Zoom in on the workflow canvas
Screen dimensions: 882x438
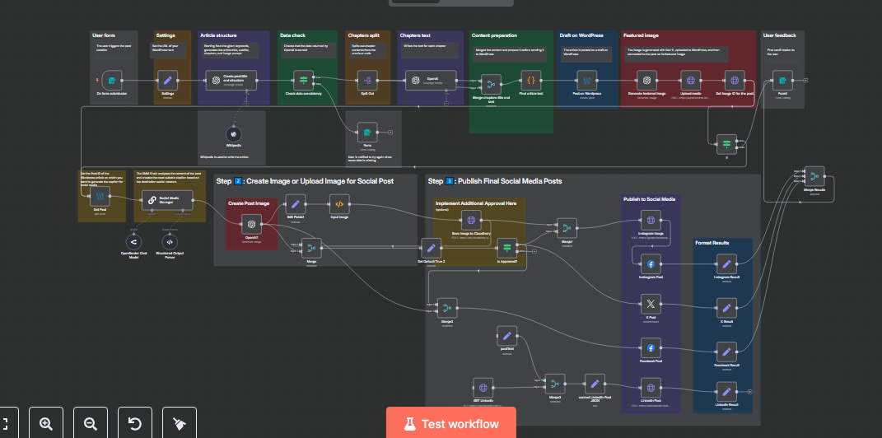pos(46,423)
